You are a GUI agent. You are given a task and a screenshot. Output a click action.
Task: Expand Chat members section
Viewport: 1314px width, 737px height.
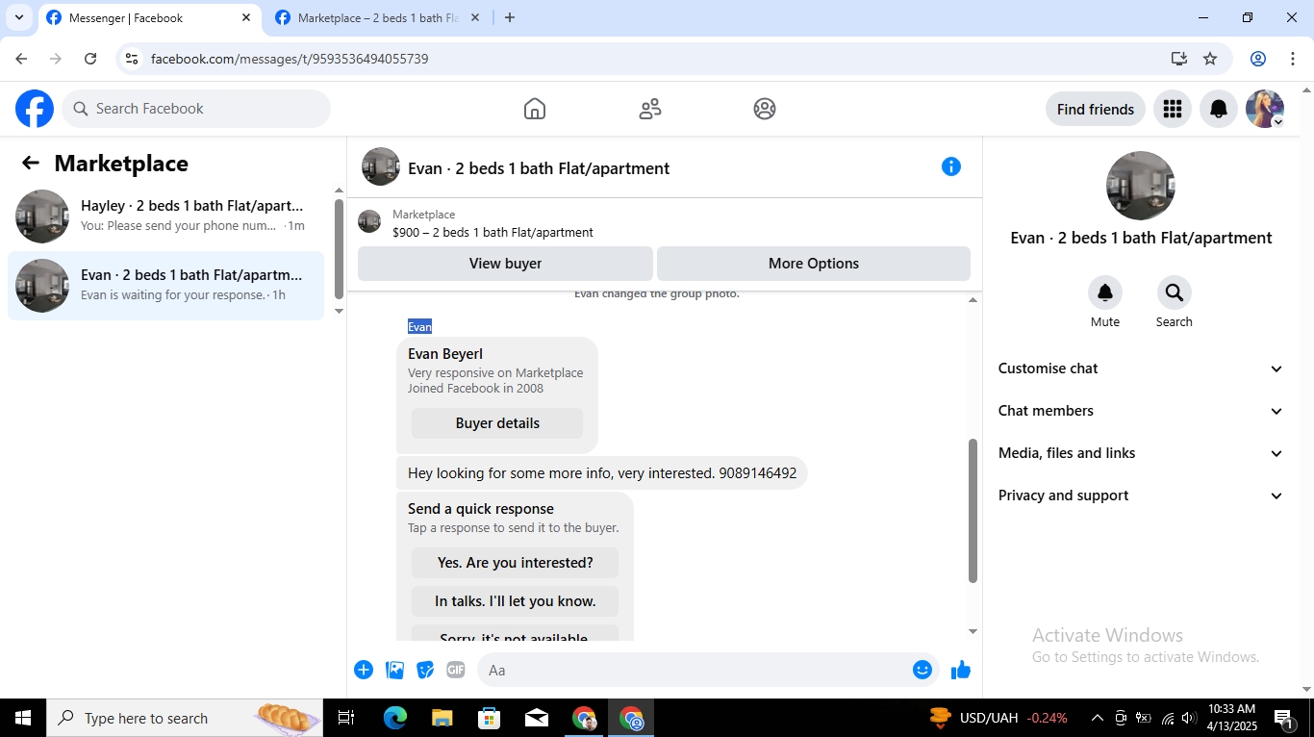point(1141,411)
